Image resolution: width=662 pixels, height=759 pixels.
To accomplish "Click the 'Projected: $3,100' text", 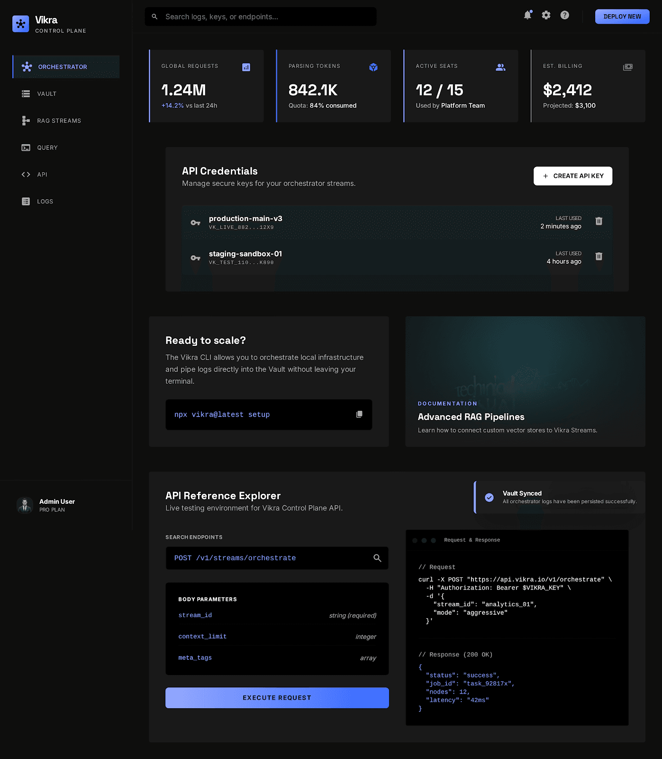I will 569,106.
